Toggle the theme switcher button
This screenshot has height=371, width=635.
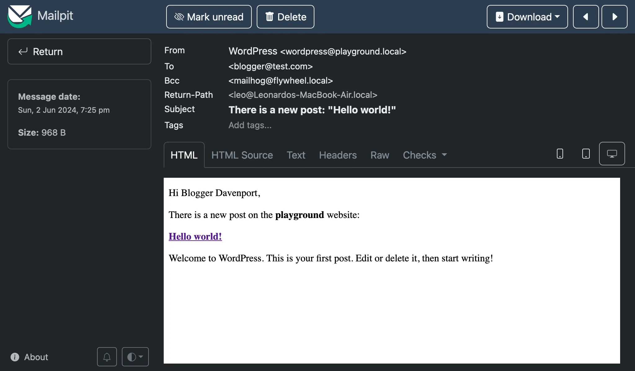pos(135,357)
